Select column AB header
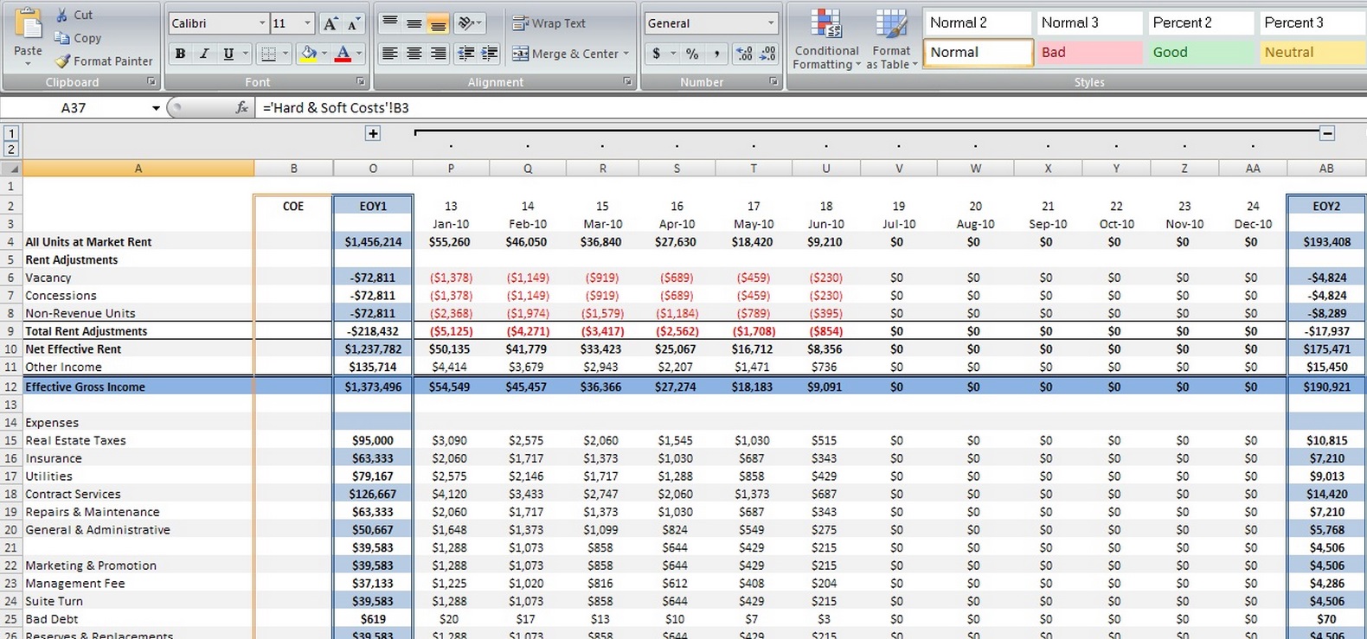The image size is (1367, 639). (1325, 169)
